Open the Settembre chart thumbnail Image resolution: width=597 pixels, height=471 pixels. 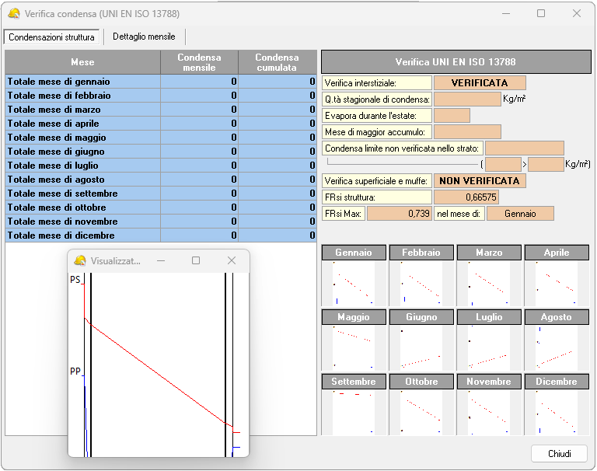354,412
